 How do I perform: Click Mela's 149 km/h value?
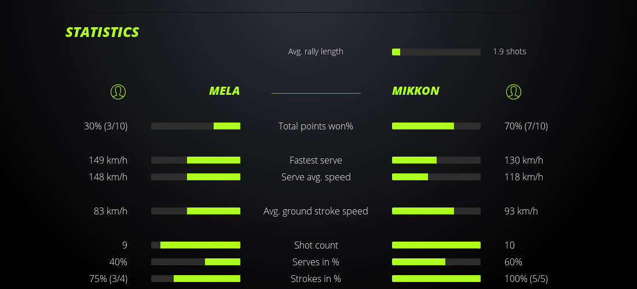click(108, 160)
